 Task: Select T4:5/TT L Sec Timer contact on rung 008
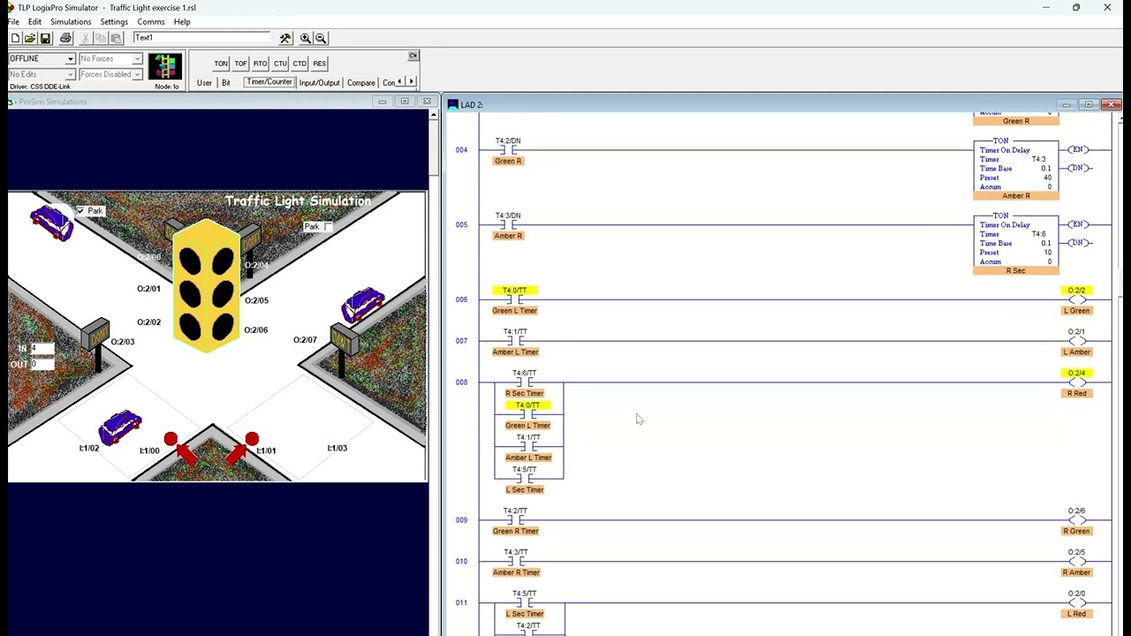(524, 480)
